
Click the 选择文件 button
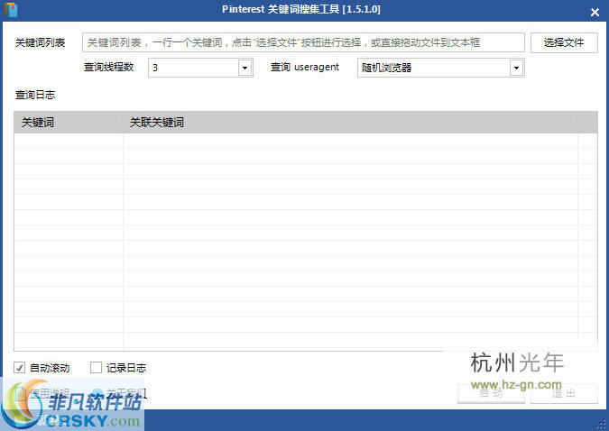pos(564,42)
